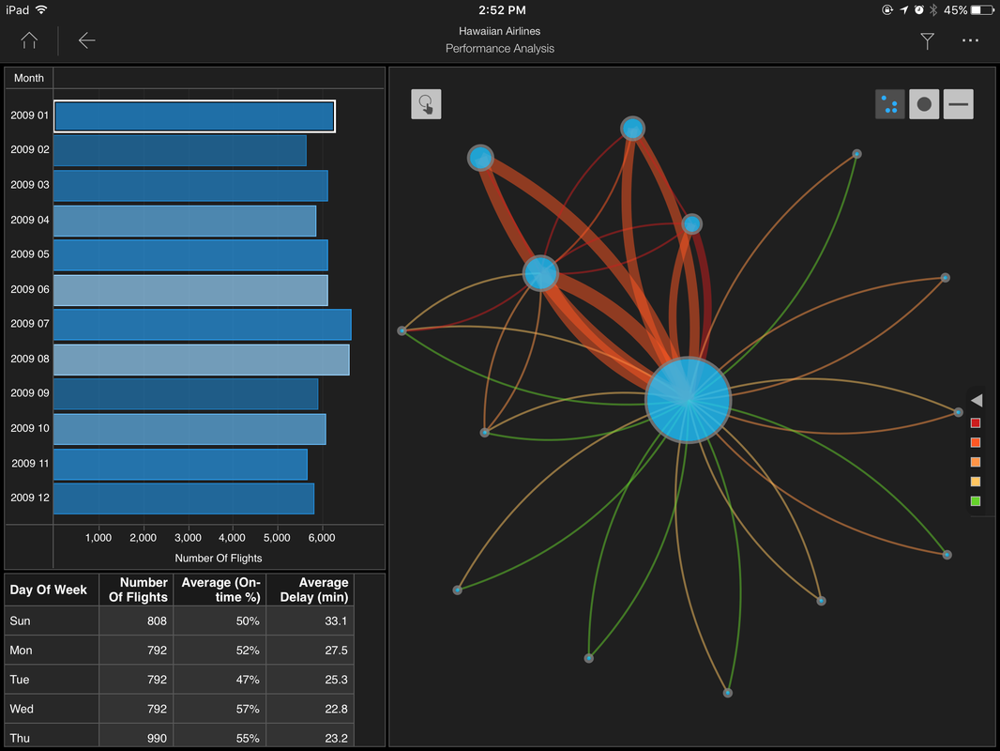Tap the Bluetooth status icon
Viewport: 1000px width, 751px height.
933,10
